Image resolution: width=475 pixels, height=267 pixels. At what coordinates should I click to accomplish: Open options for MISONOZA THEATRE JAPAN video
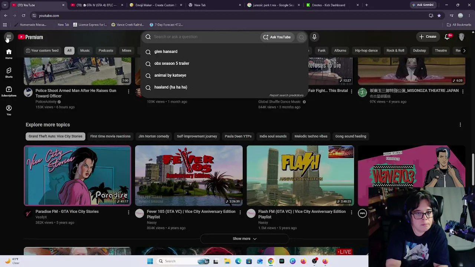(462, 91)
